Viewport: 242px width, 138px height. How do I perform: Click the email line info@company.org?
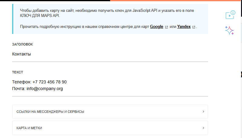click(x=38, y=89)
